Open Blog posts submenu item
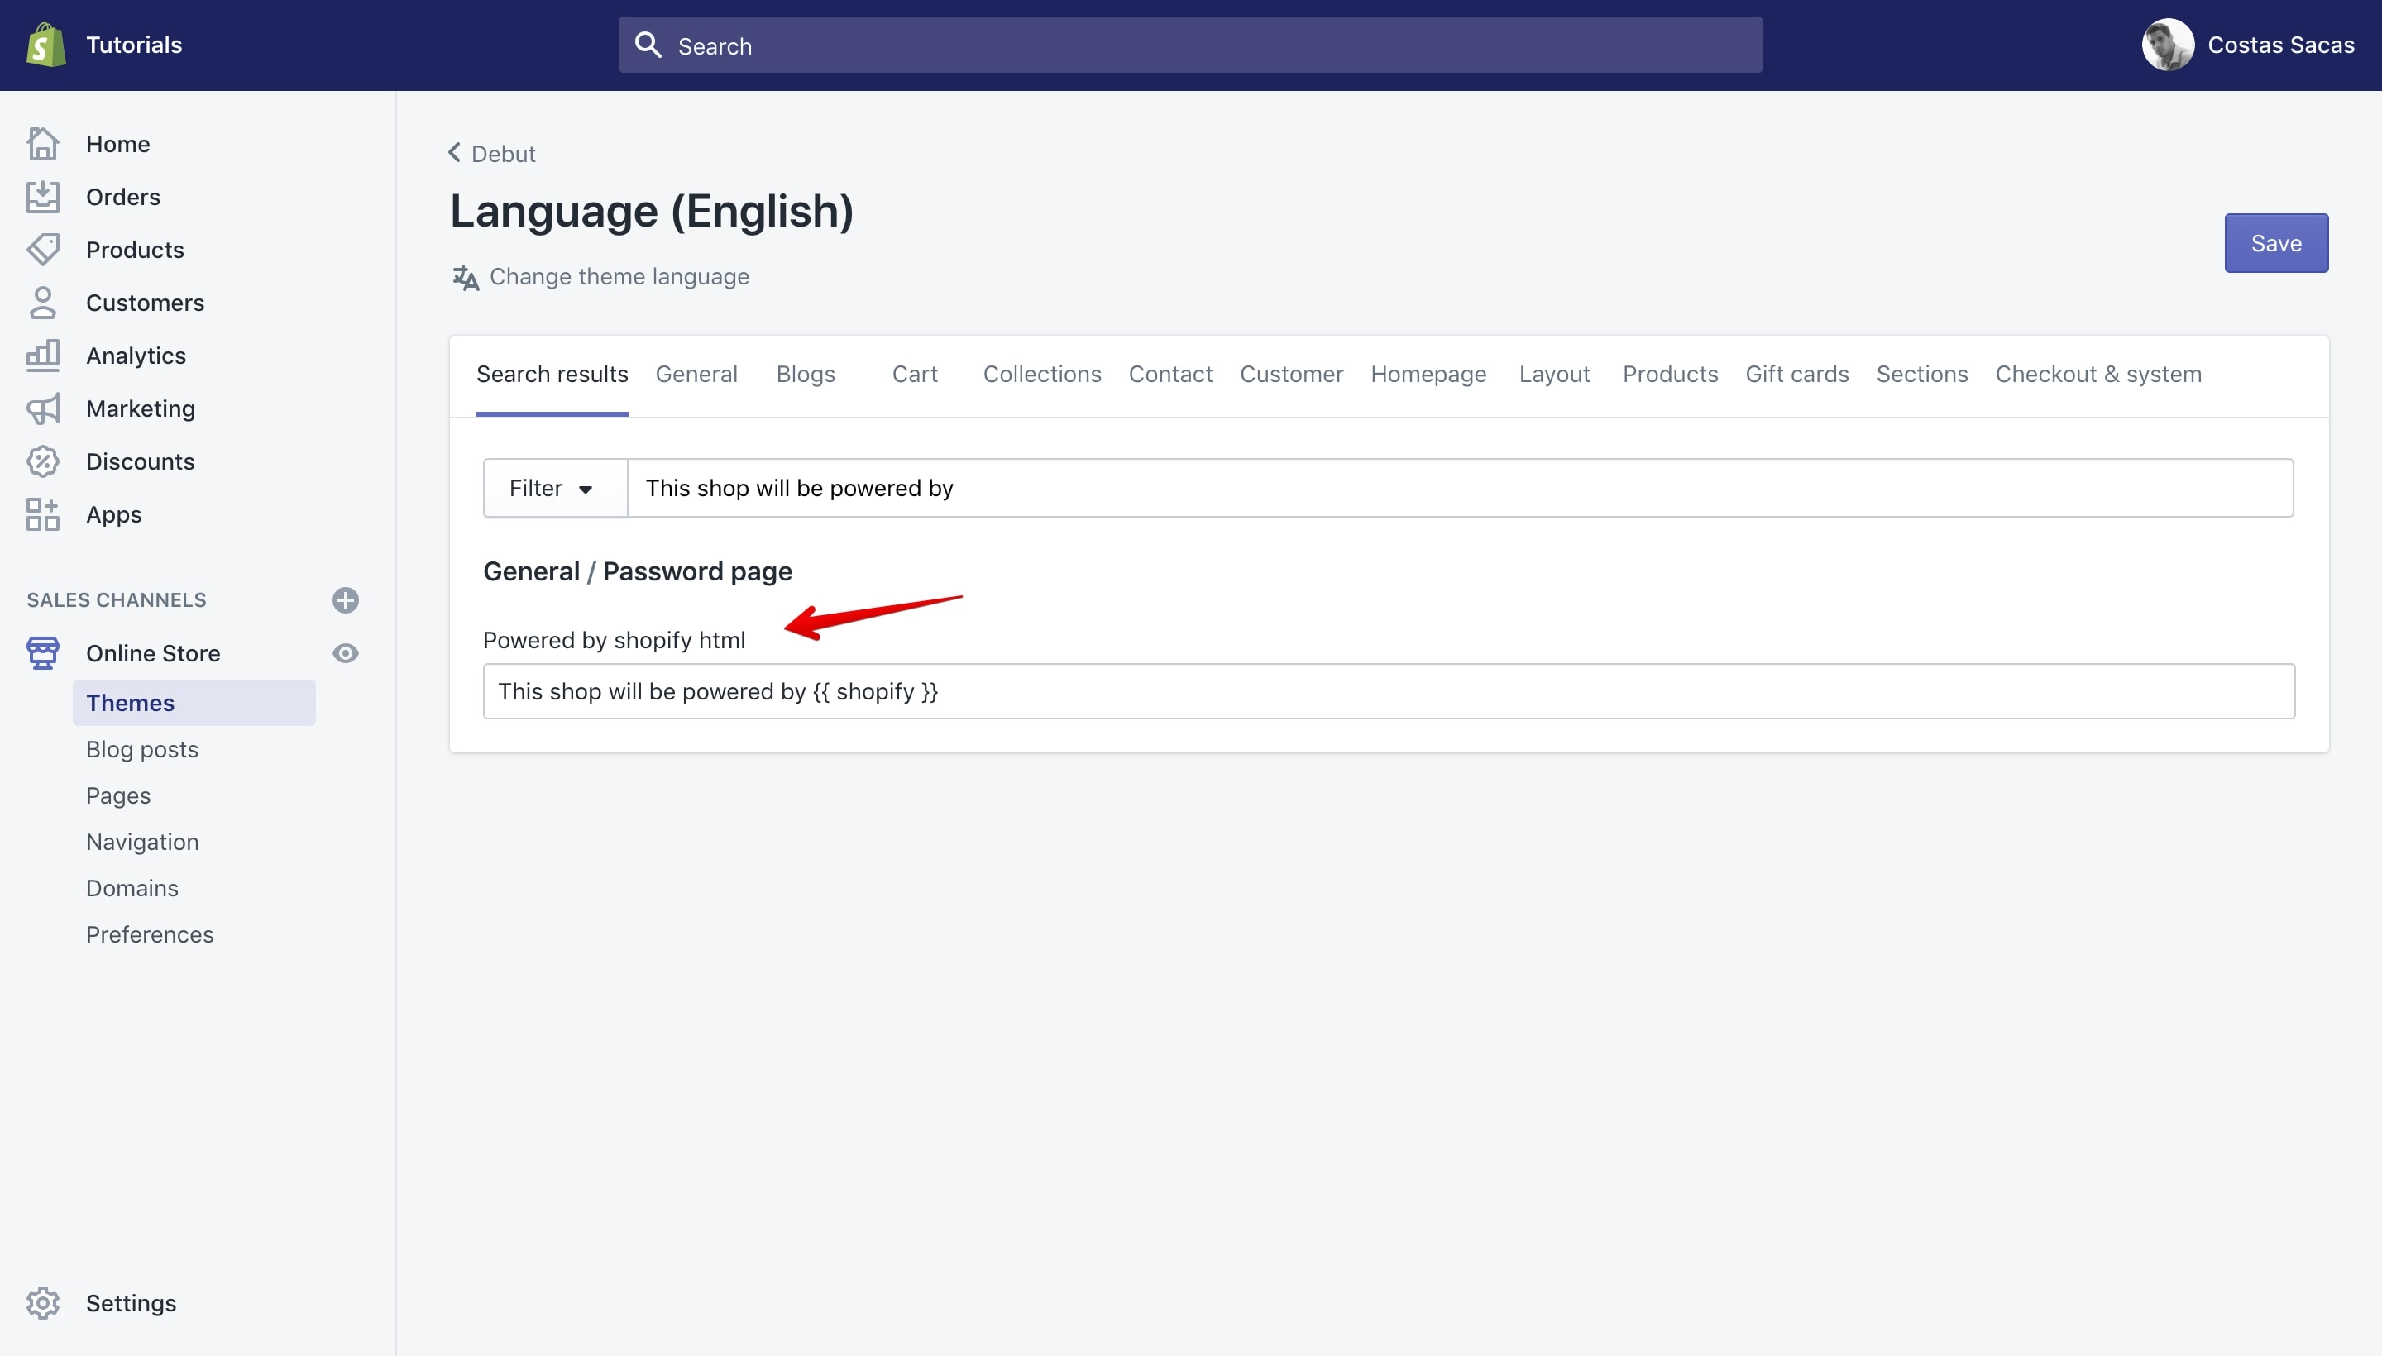2382x1356 pixels. 141,749
